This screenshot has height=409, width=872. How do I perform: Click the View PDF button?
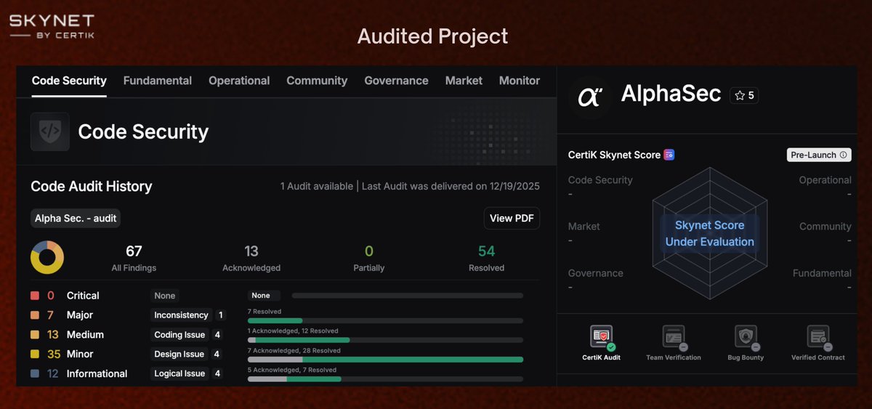point(512,218)
